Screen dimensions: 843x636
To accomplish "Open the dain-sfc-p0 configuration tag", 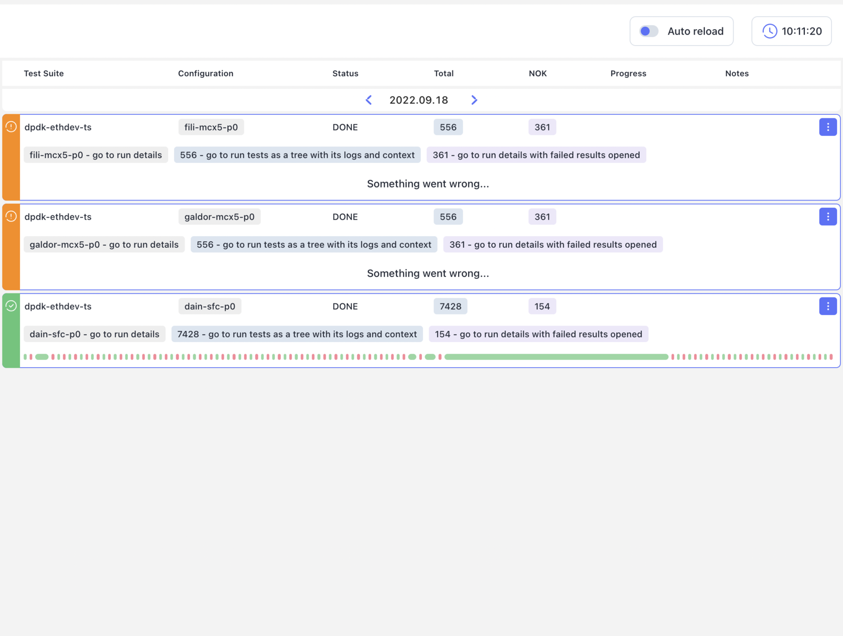I will pos(210,306).
